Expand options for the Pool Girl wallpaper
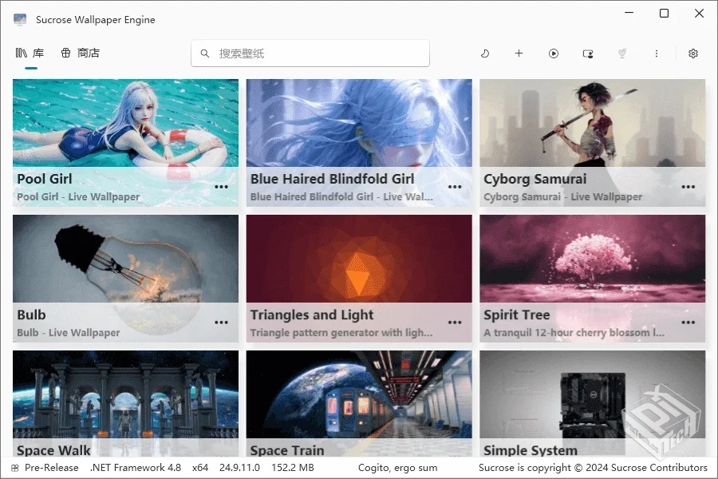Screen dimensions: 718x479 221,187
